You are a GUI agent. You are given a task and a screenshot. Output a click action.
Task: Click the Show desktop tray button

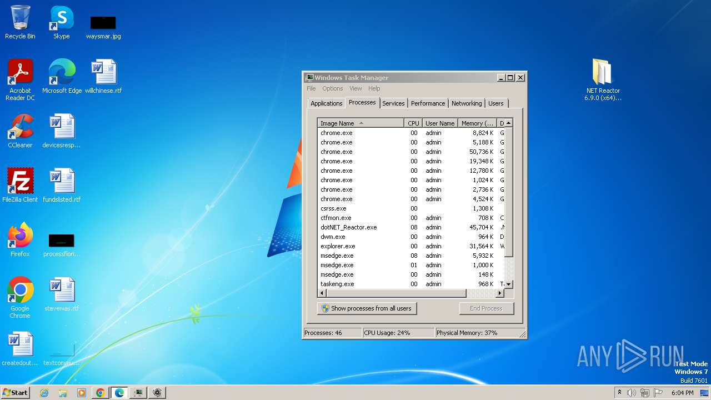tap(705, 393)
